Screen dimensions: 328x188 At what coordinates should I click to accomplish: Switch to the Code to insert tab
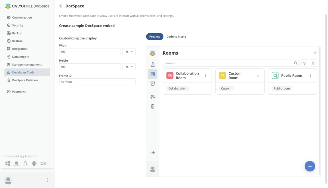coord(176,36)
